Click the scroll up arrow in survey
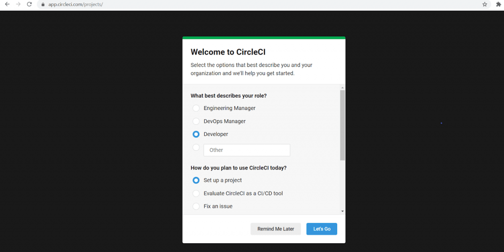This screenshot has height=252, width=504. [343, 87]
